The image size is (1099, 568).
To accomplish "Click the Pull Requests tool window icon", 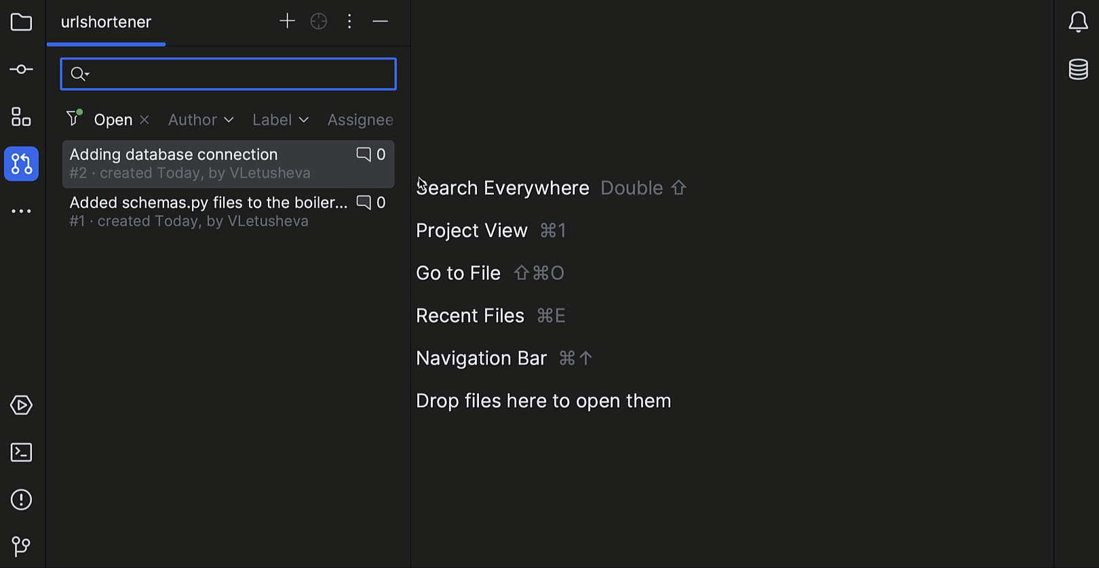I will (21, 164).
